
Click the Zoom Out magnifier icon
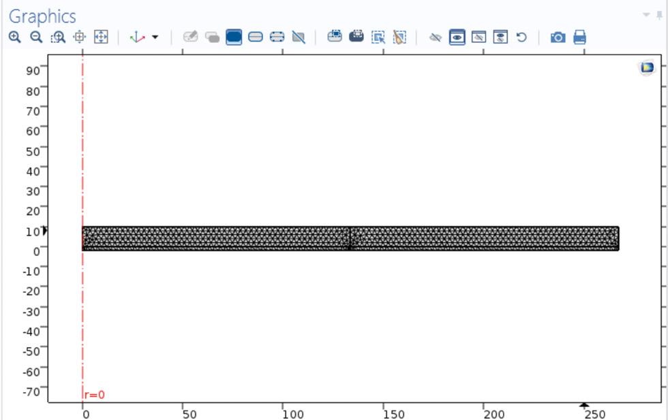[36, 37]
